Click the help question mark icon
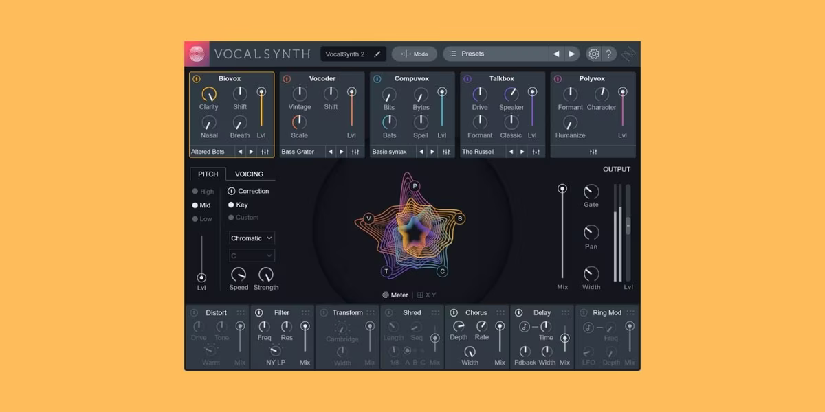825x412 pixels. pyautogui.click(x=610, y=53)
